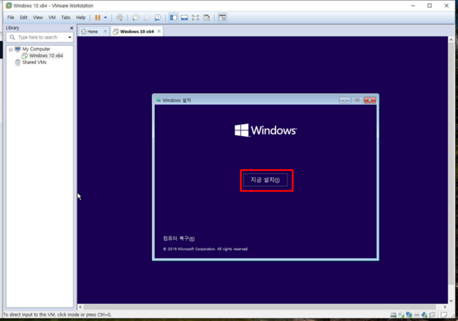Take a snapshot of this virtual machine
The image size is (458, 321).
point(136,18)
